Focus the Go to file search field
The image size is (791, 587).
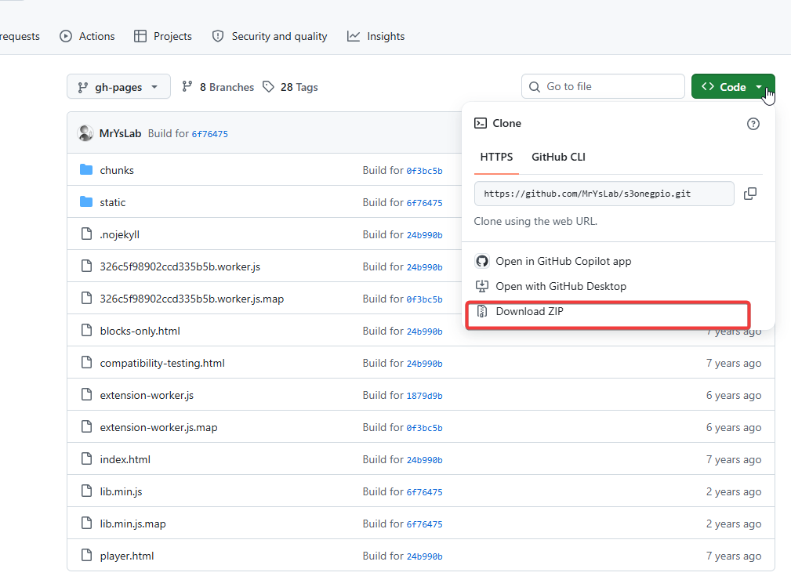pyautogui.click(x=603, y=87)
